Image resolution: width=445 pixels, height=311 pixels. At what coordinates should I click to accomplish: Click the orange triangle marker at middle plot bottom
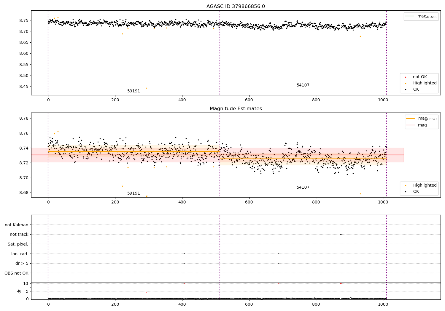tap(147, 196)
